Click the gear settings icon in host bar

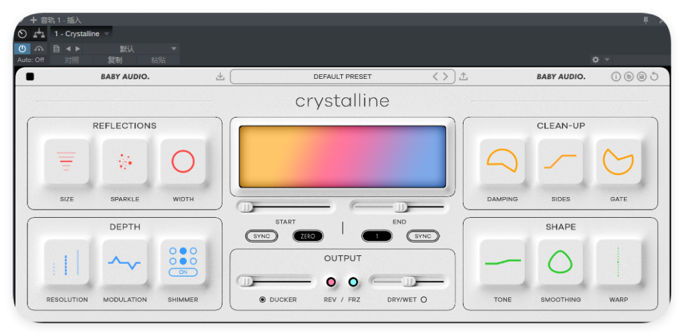click(x=595, y=59)
